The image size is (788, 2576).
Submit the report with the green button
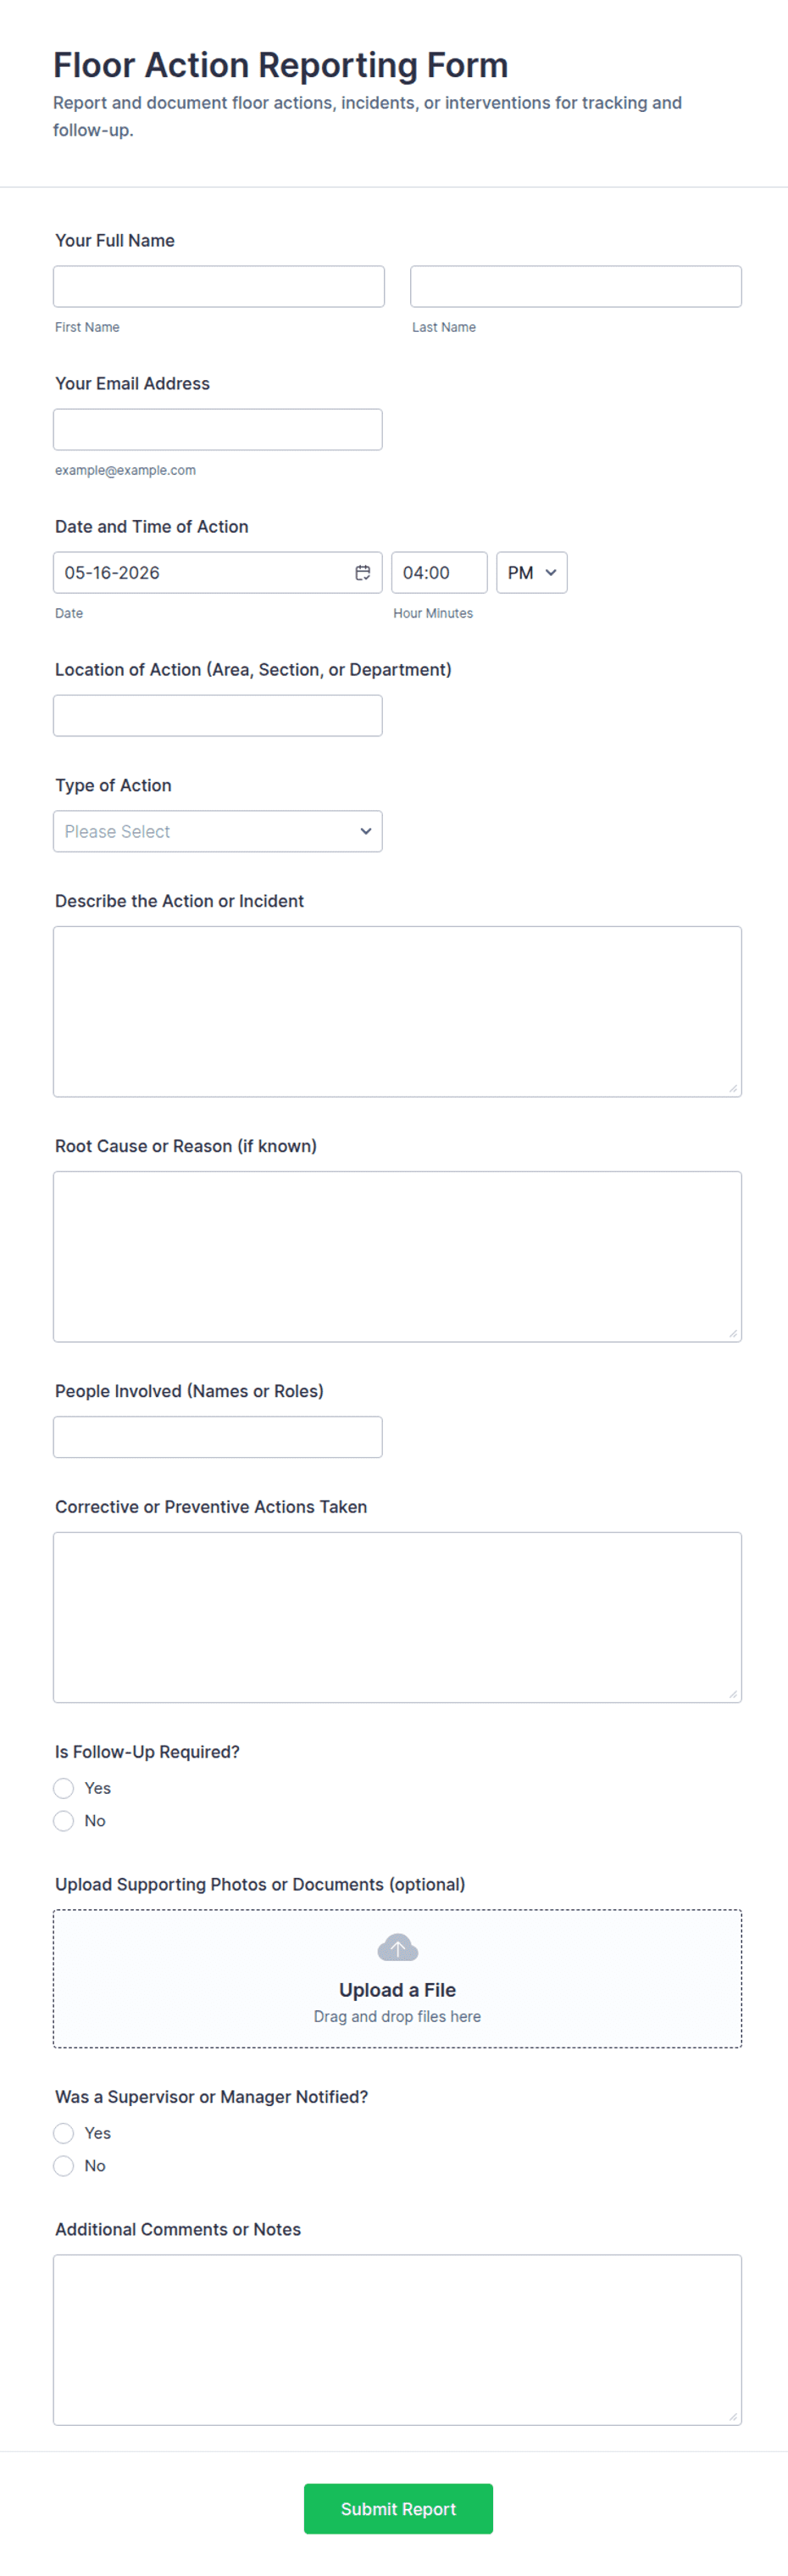pos(397,2508)
